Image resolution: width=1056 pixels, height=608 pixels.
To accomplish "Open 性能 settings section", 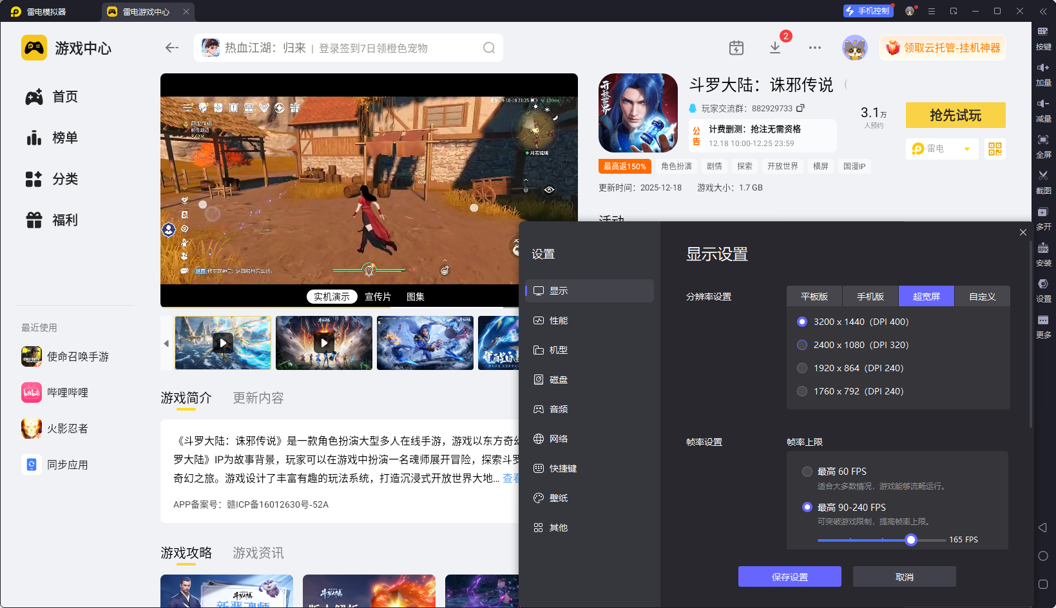I will [x=590, y=320].
